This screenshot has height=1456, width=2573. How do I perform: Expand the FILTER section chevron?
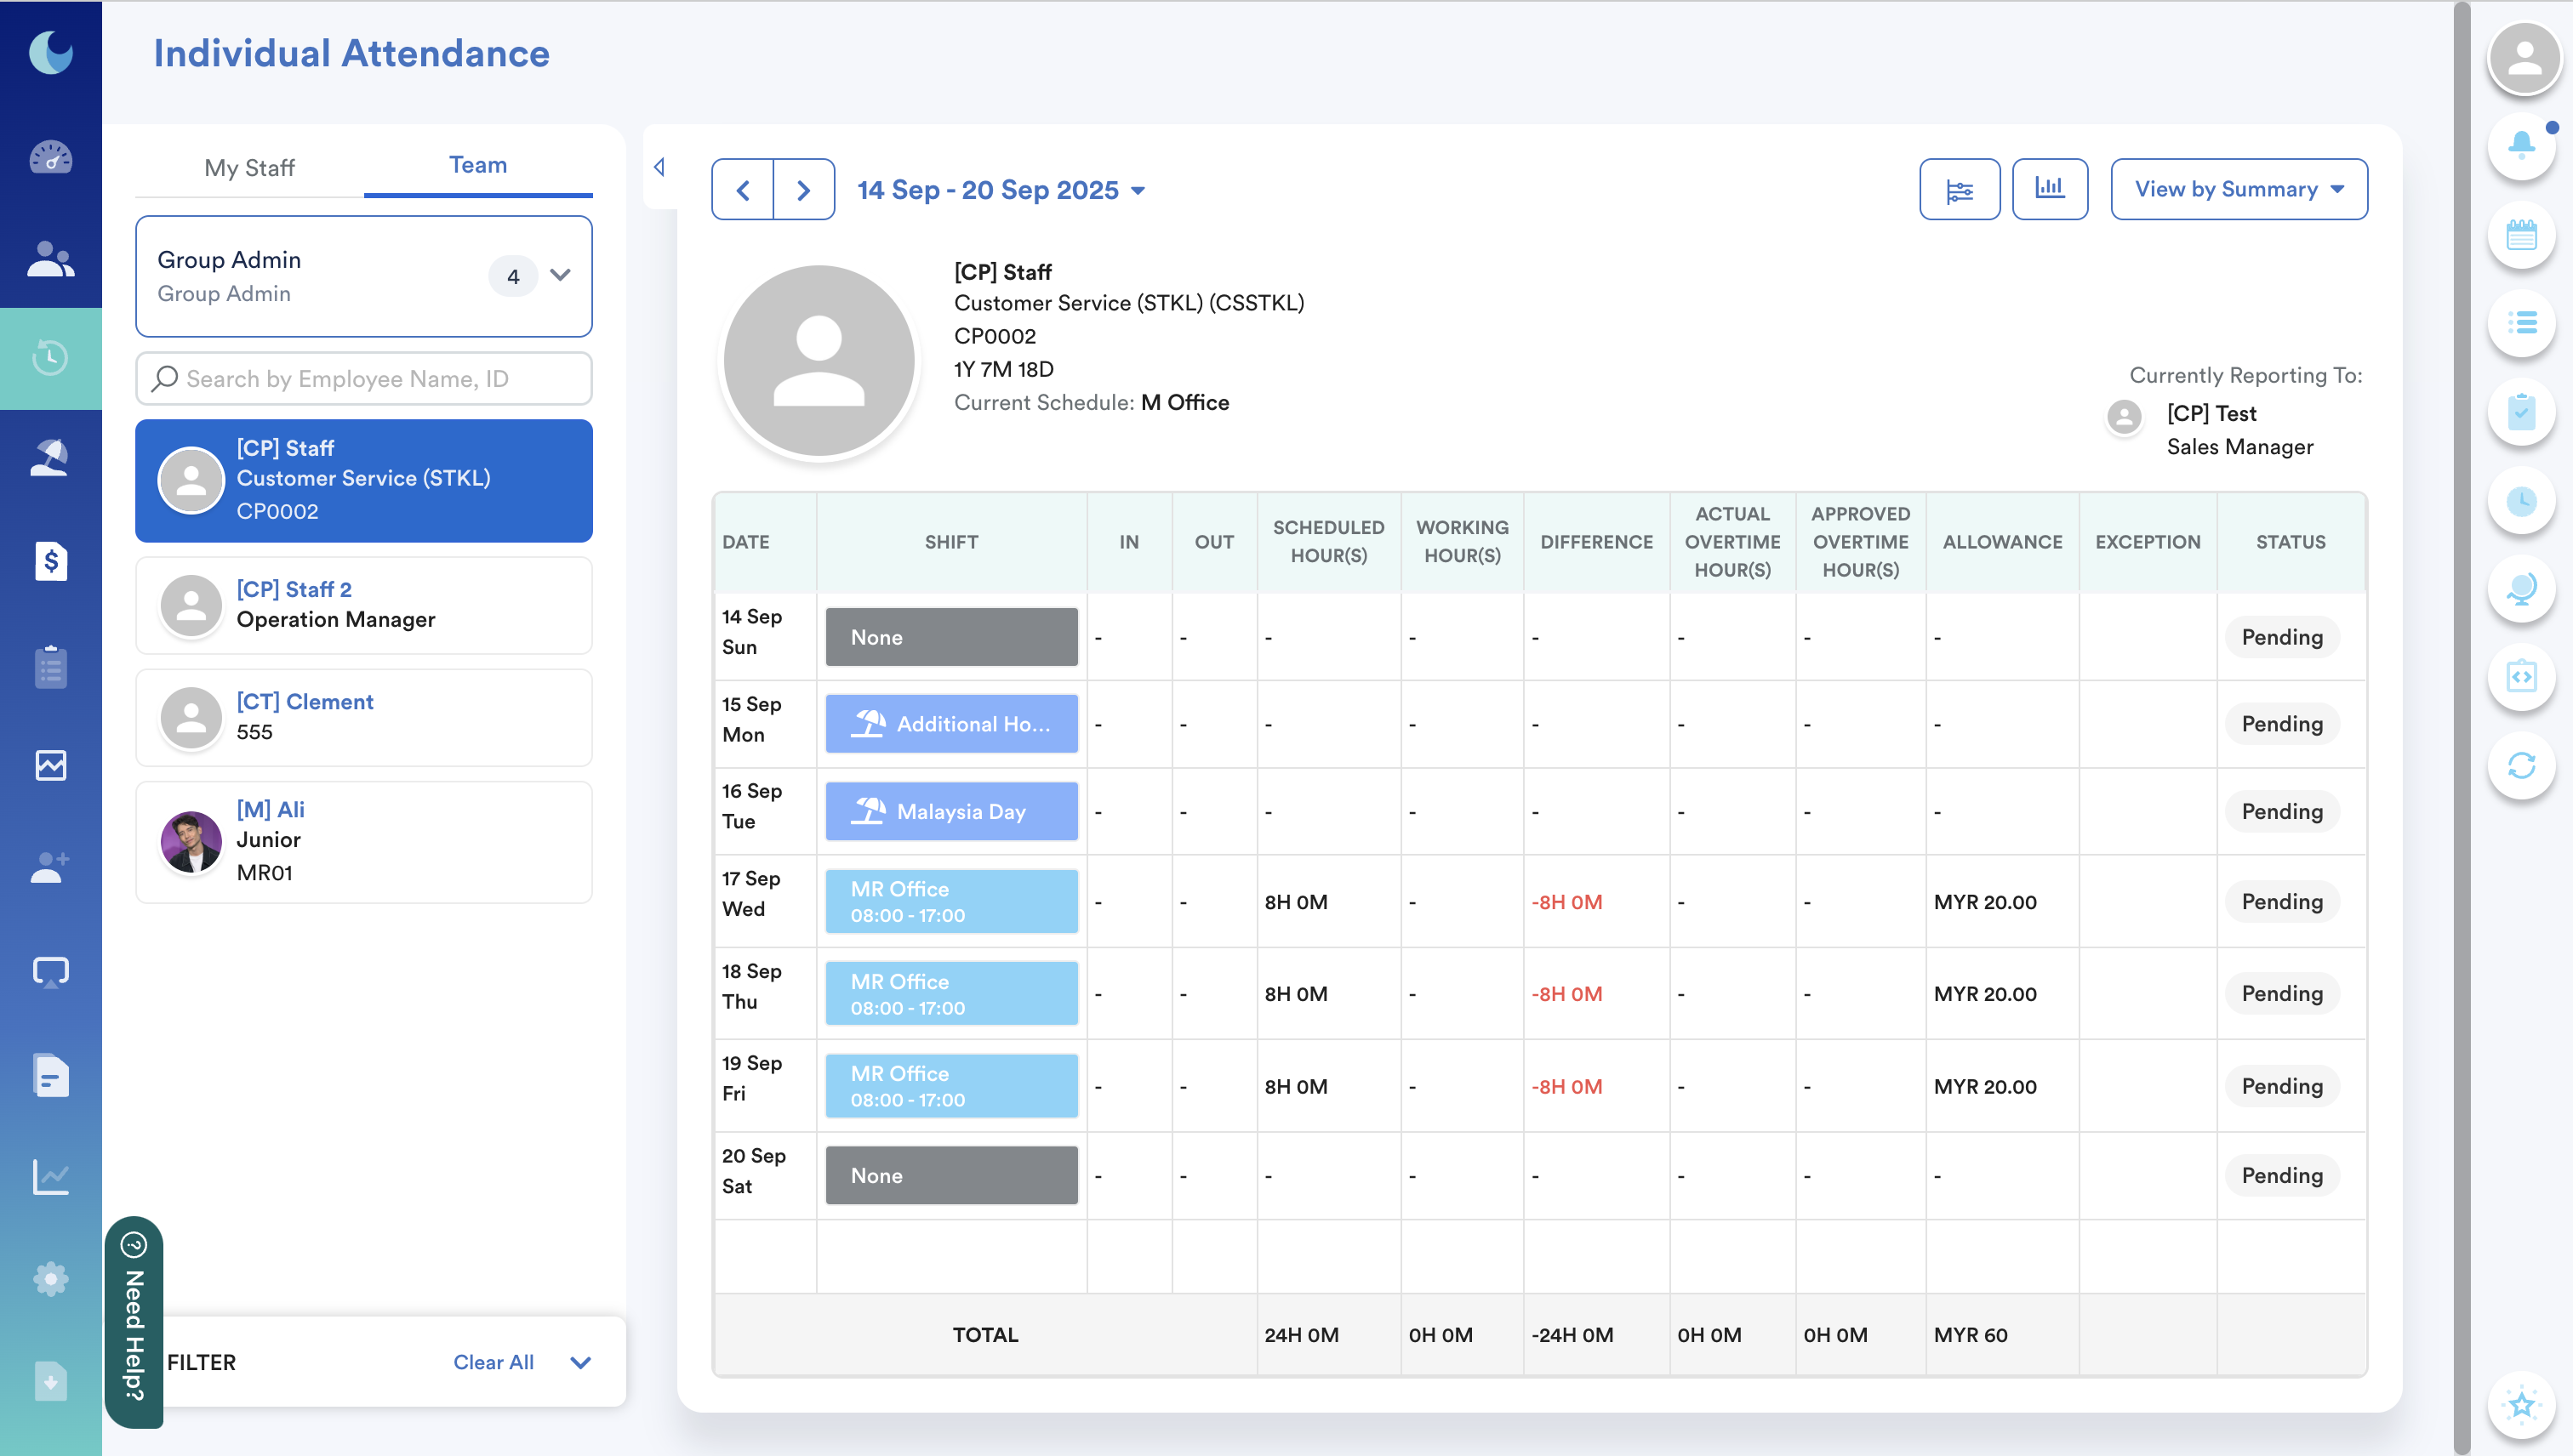[x=580, y=1362]
